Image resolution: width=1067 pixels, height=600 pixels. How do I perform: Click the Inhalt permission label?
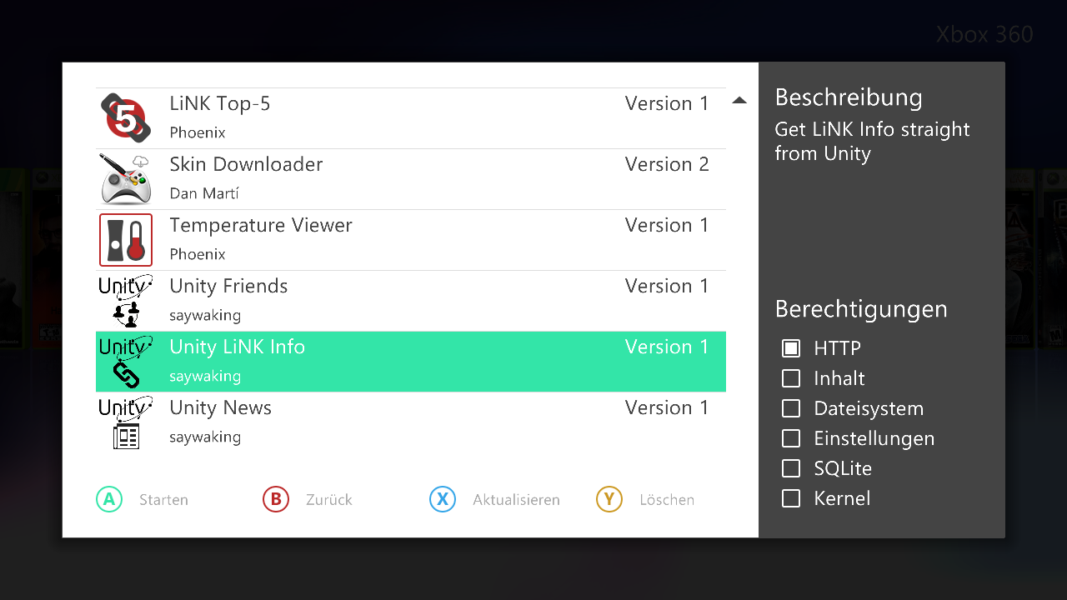point(839,378)
